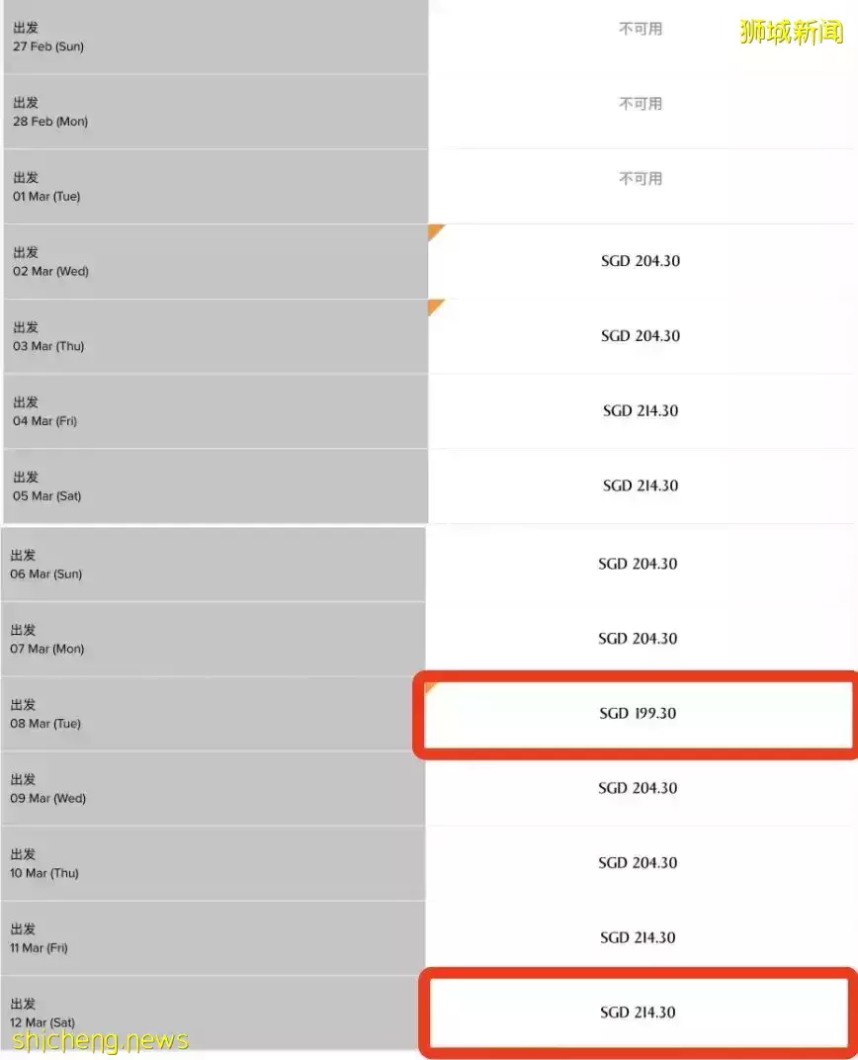The width and height of the screenshot is (858, 1060).
Task: Click the unavailable 不可用 cell for 28 Feb
Action: 641,103
